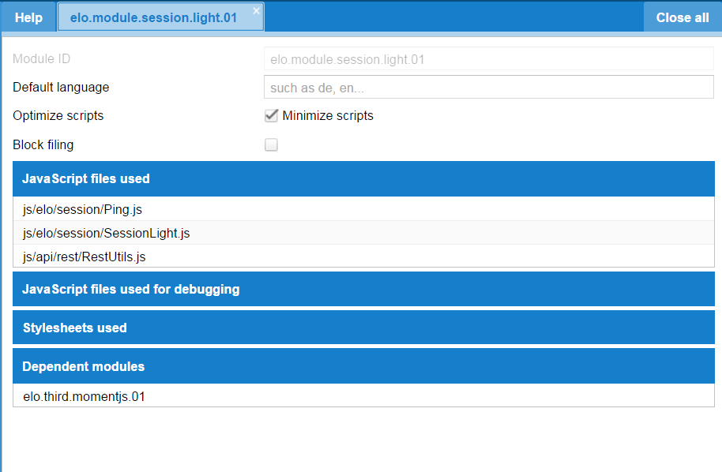This screenshot has width=722, height=472.
Task: Collapse the JavaScript files used section
Action: [361, 178]
